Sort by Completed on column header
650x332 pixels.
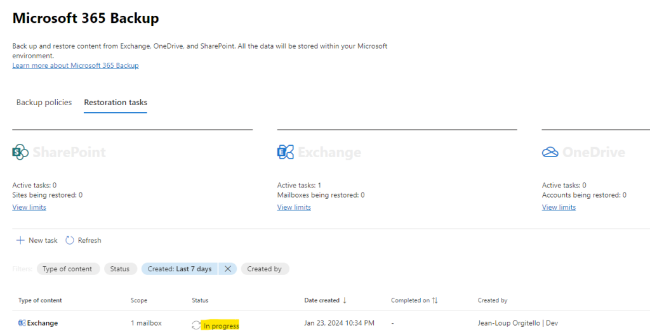(x=411, y=300)
